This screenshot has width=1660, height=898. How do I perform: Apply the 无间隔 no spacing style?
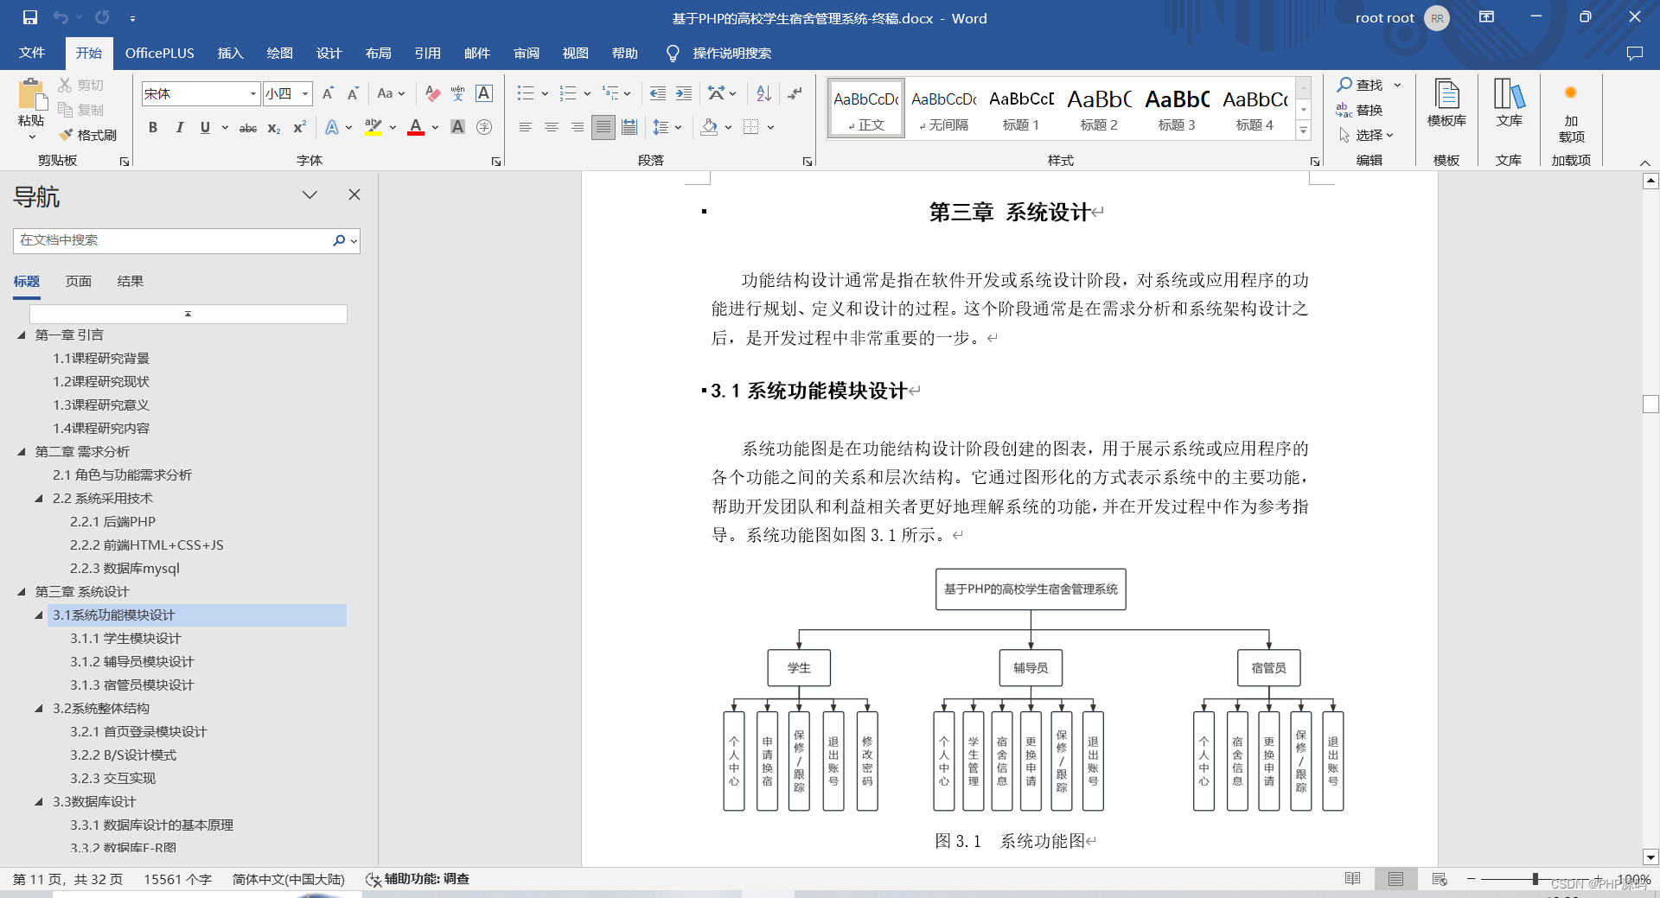click(943, 107)
